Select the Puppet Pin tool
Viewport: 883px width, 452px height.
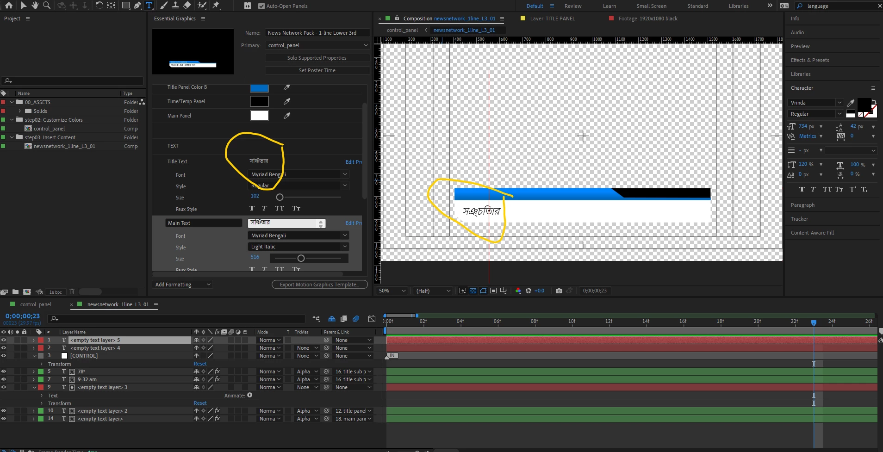tap(216, 6)
